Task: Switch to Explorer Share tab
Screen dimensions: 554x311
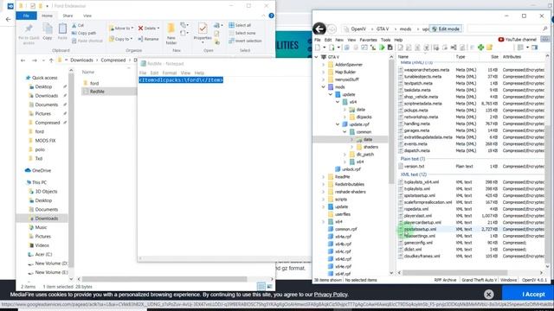Action: click(68, 16)
